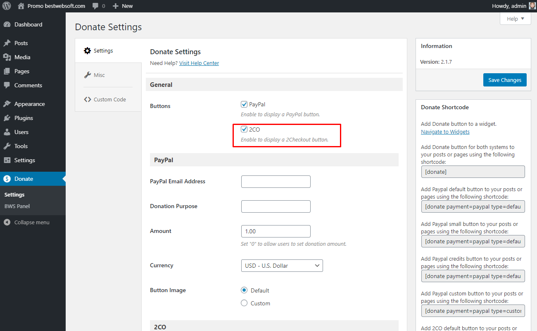Click the sidebar Settings sliders icon

click(x=7, y=160)
